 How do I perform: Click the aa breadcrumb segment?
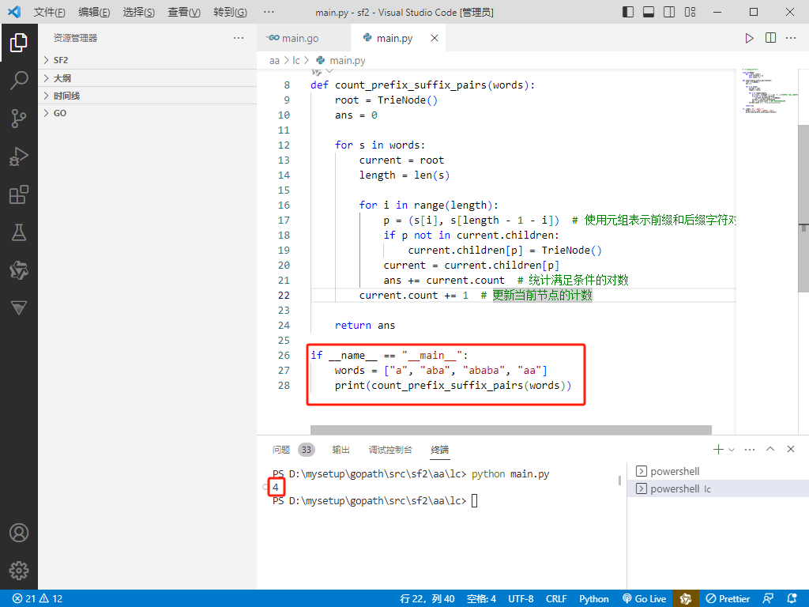[274, 60]
